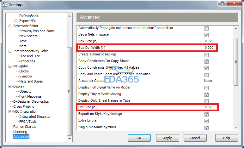Toggle Begin Nets in space checkbox

pyautogui.click(x=206, y=35)
